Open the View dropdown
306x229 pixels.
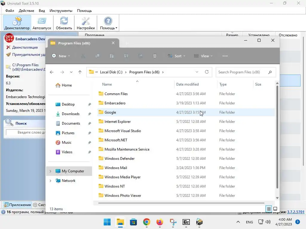(203, 56)
